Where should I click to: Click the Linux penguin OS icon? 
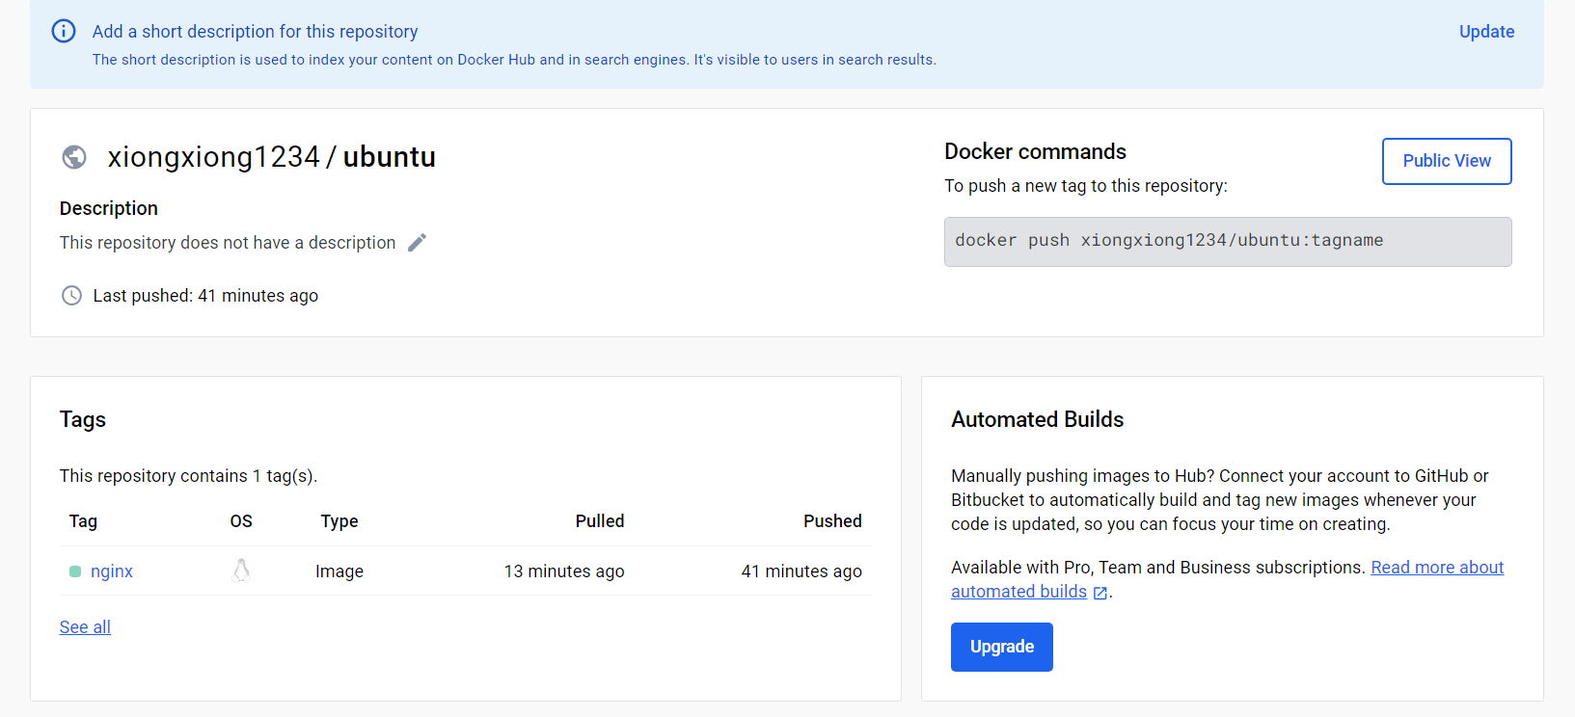tap(241, 571)
